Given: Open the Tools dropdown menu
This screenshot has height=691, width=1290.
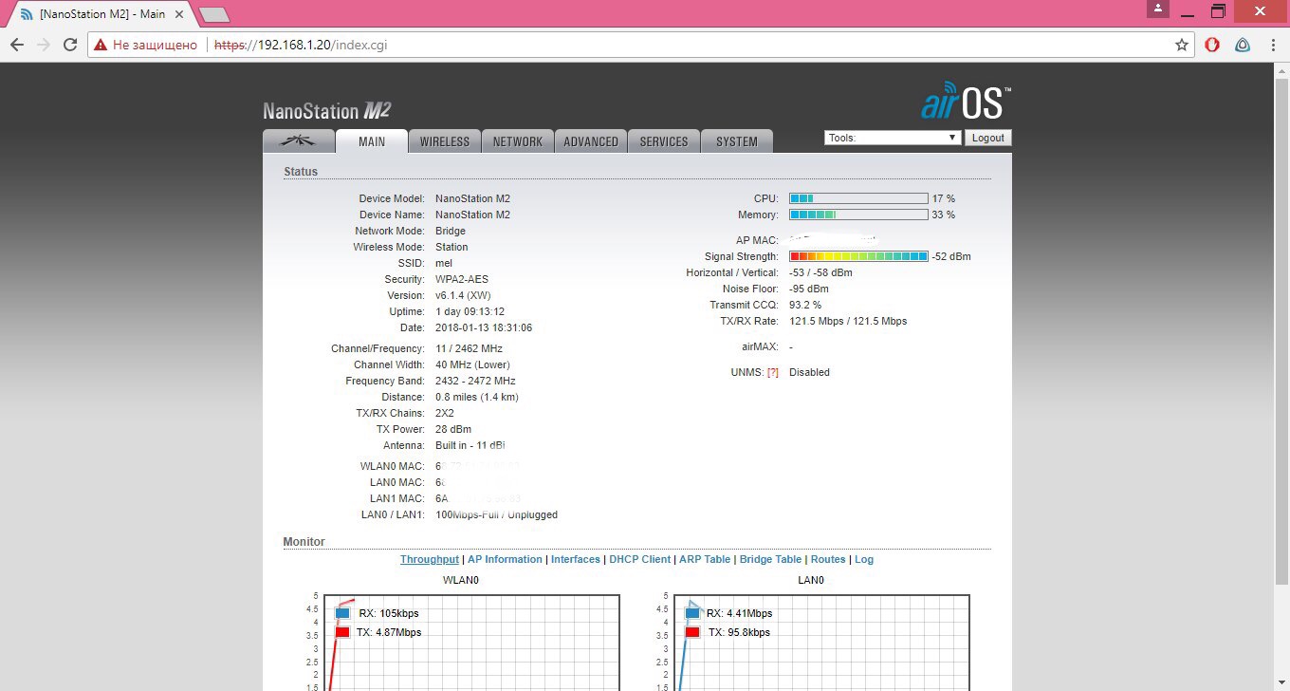Looking at the screenshot, I should [x=894, y=138].
